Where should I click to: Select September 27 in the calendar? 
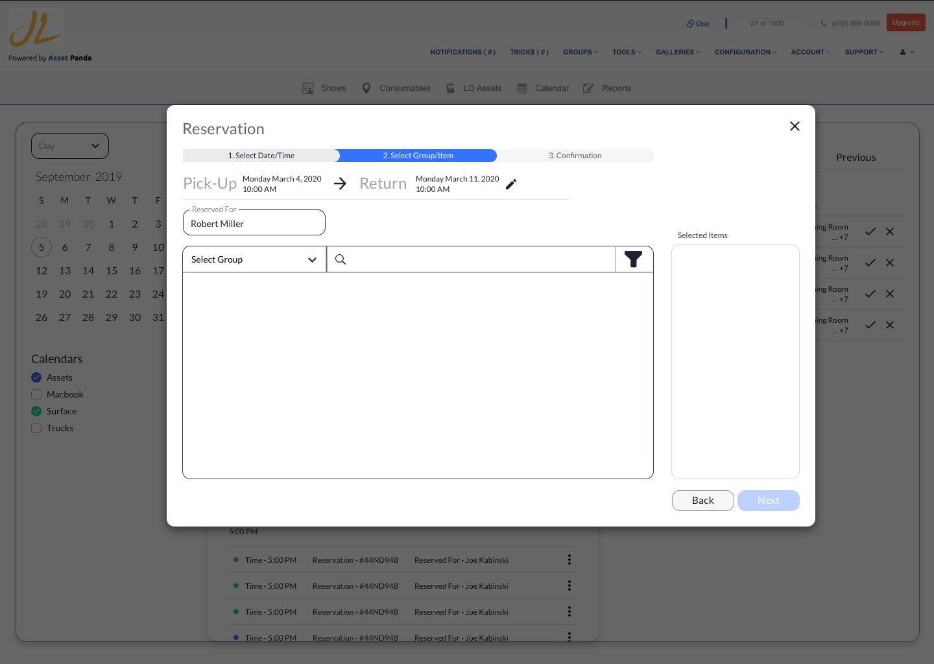(x=65, y=317)
